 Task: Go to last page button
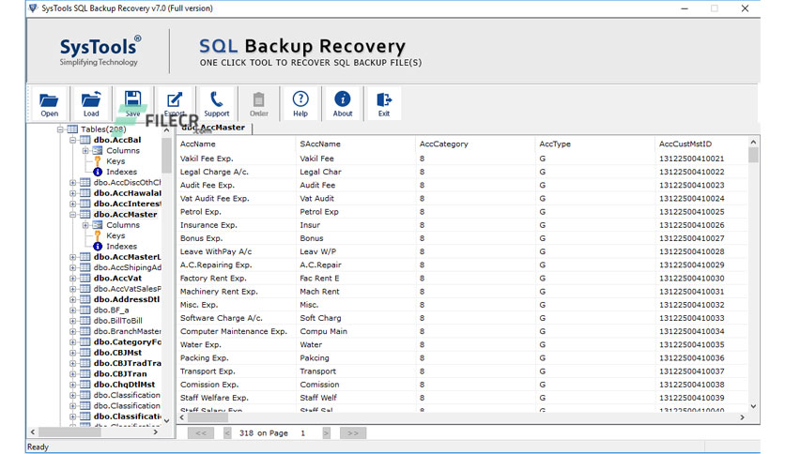pos(353,433)
